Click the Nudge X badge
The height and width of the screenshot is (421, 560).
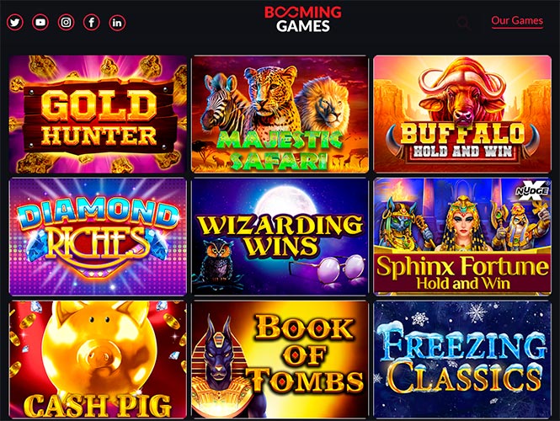(532, 189)
